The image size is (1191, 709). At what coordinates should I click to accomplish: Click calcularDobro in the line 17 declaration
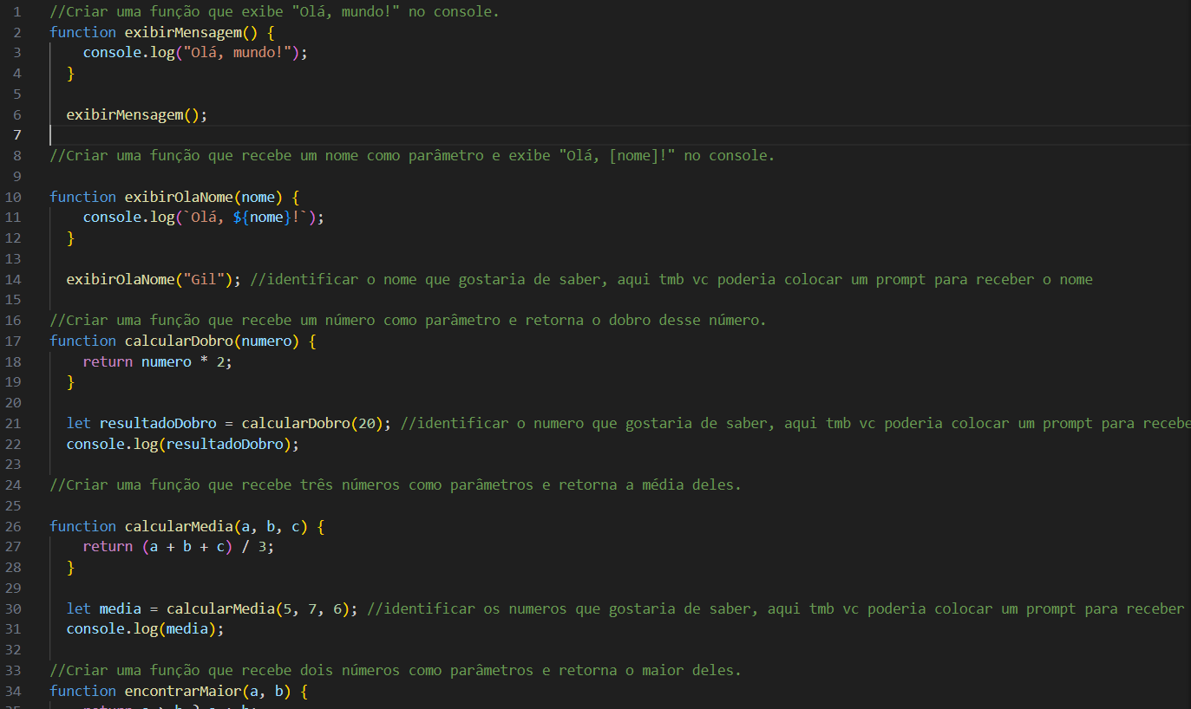pyautogui.click(x=179, y=341)
